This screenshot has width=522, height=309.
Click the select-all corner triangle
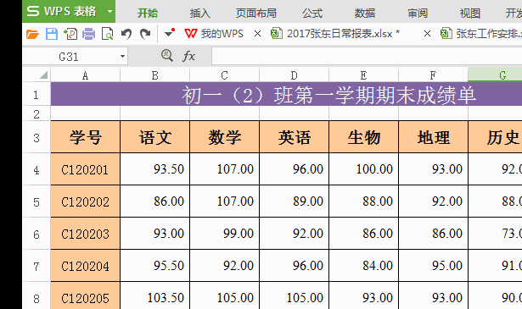[43, 75]
